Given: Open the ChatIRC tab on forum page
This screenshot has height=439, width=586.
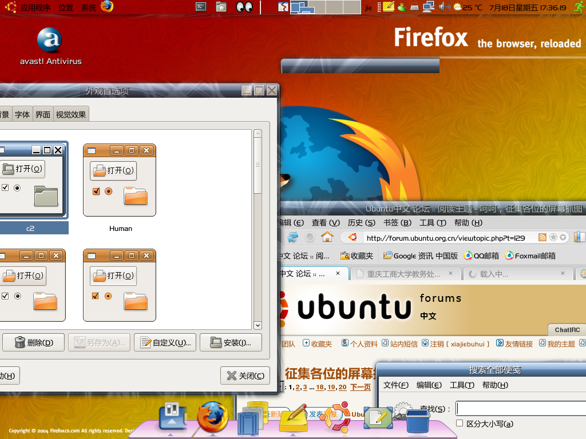Looking at the screenshot, I should tap(567, 330).
